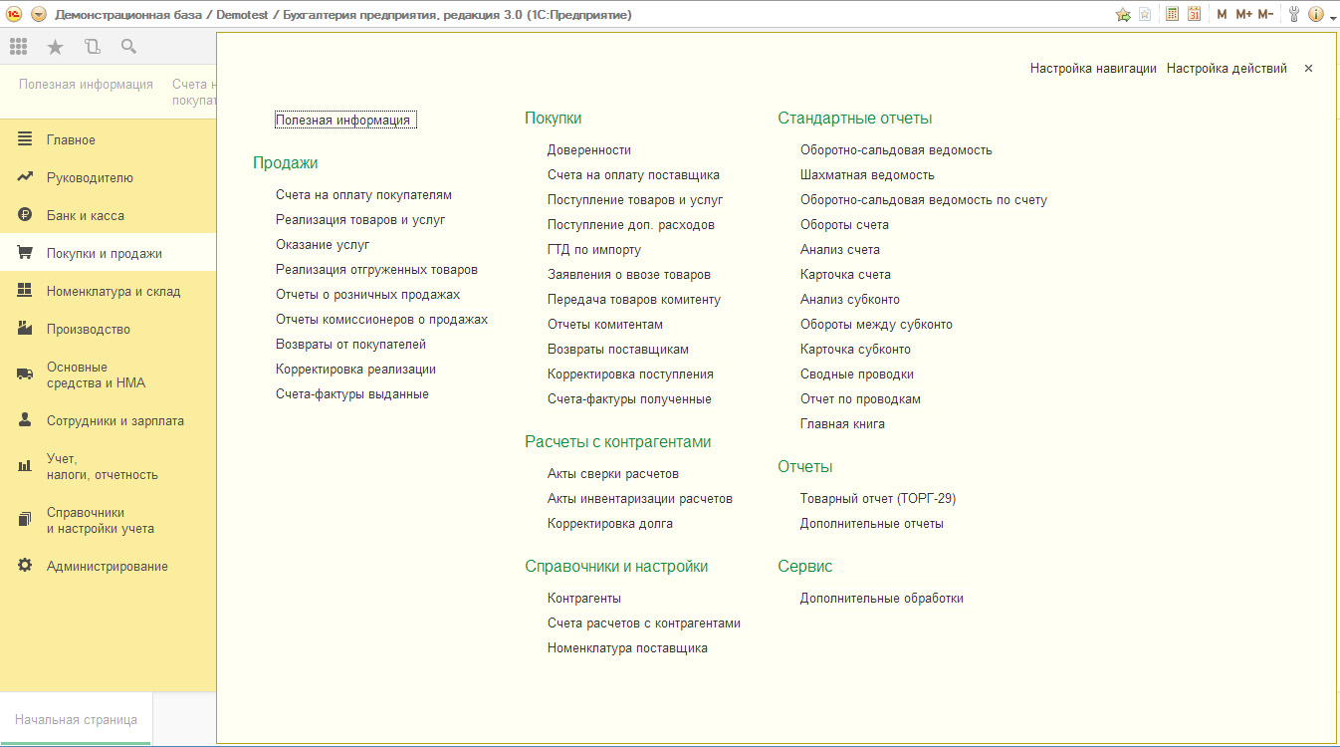The image size is (1340, 747).
Task: Open the info help icon
Action: pos(1316,14)
